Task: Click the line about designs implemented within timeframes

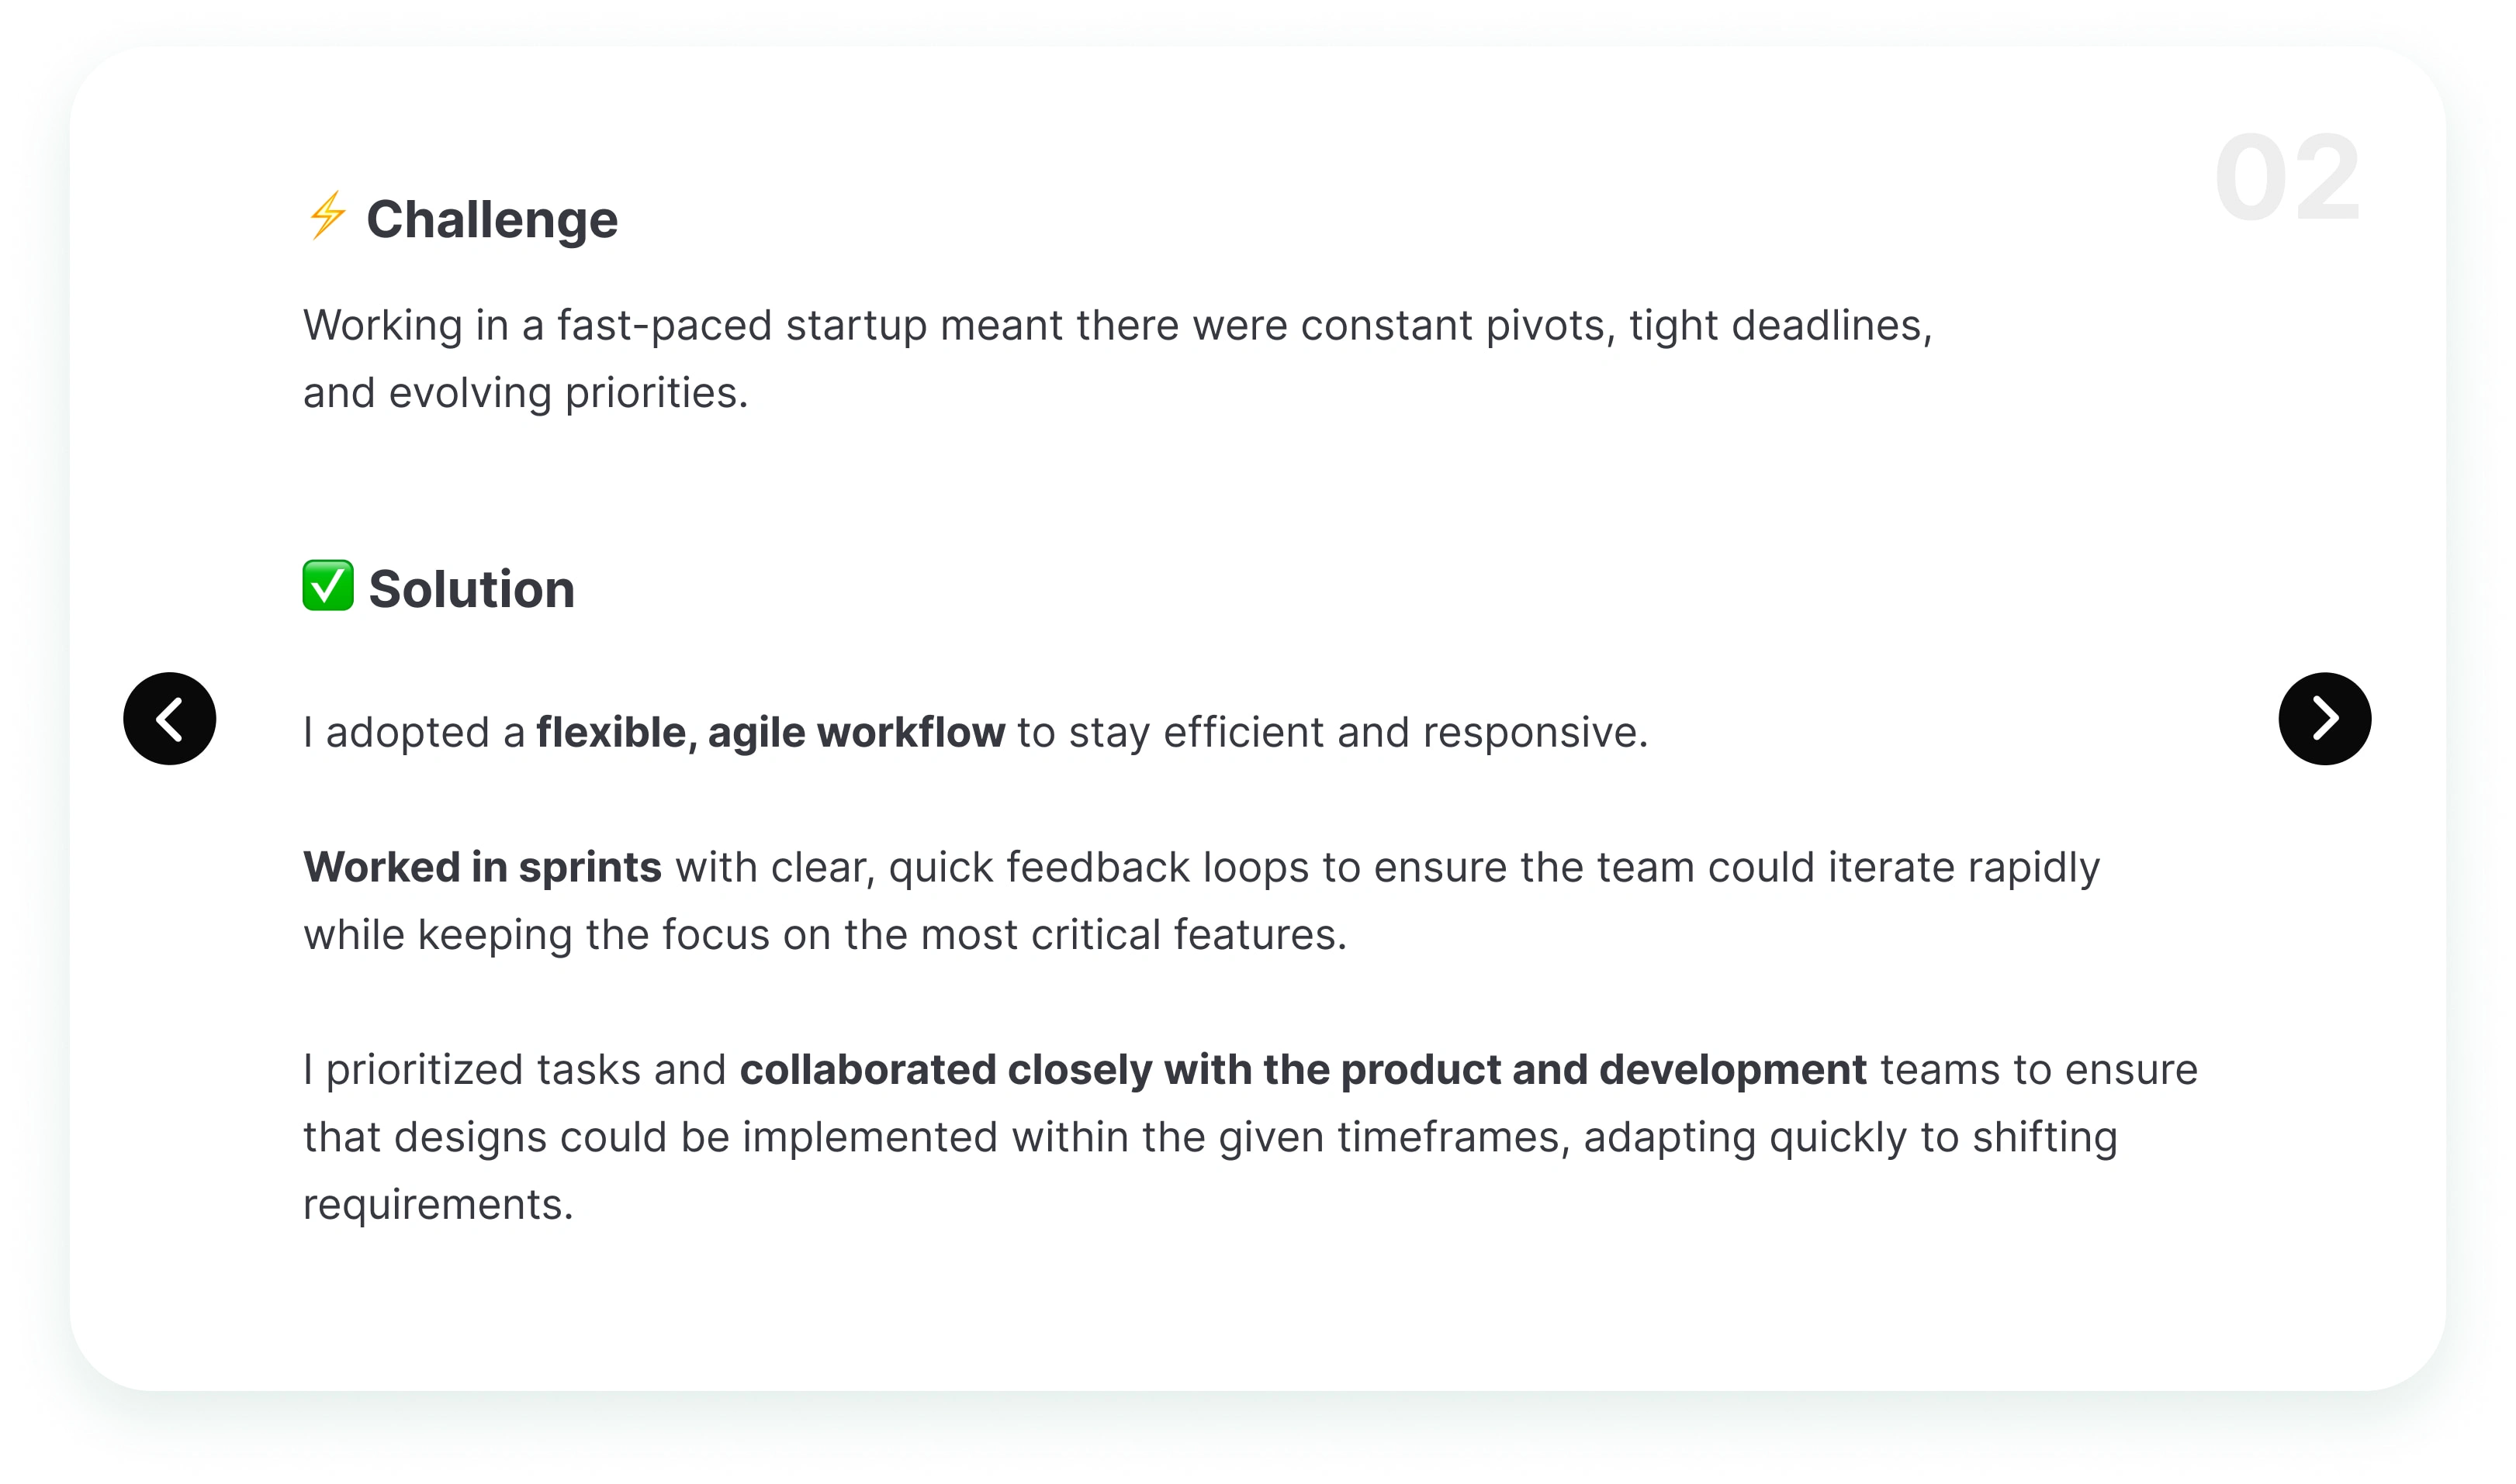Action: coord(1210,1138)
